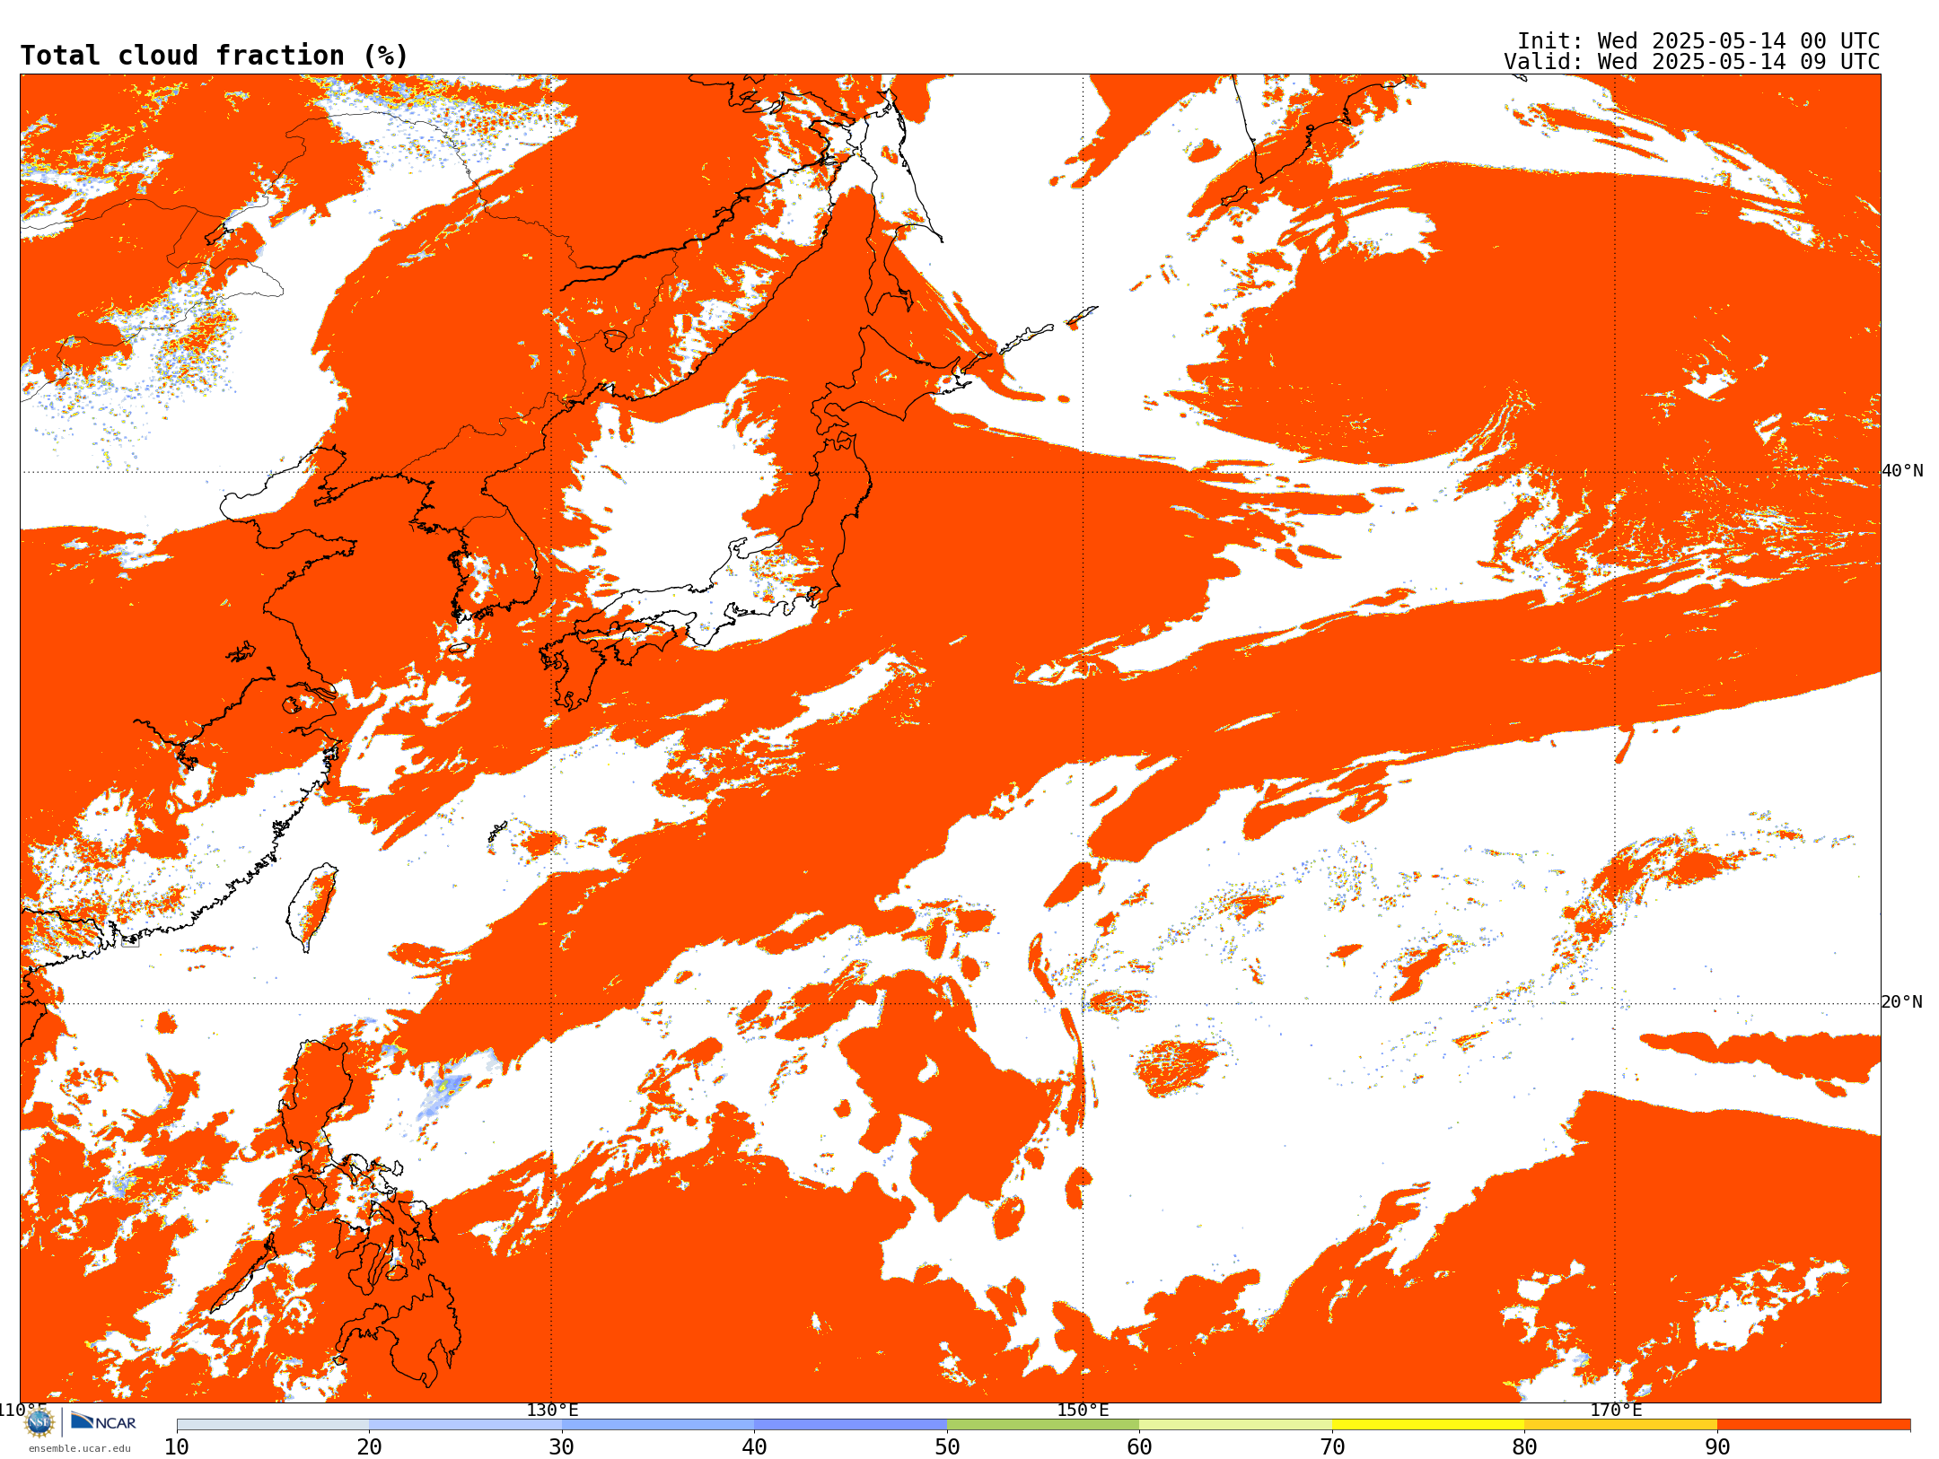Click the 'Total cloud fraction (%)' title

click(214, 56)
